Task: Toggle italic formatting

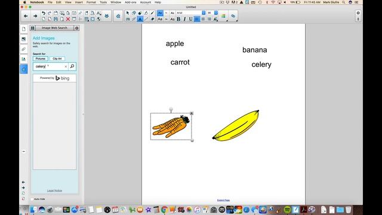Action: click(184, 19)
